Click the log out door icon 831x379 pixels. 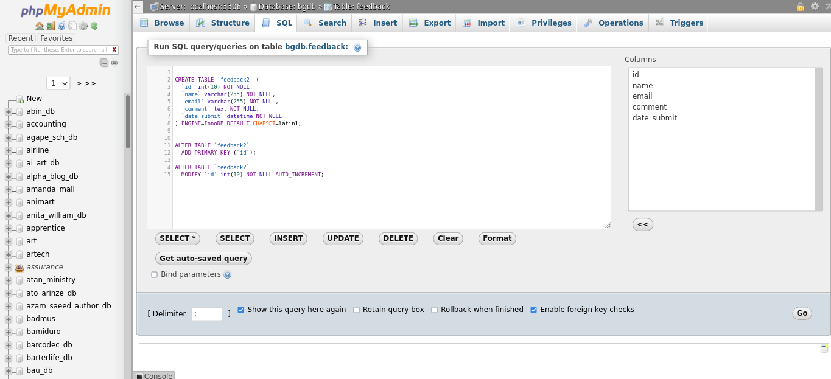tap(51, 26)
